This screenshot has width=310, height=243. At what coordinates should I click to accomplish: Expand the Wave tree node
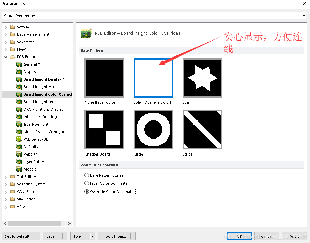coord(6,207)
